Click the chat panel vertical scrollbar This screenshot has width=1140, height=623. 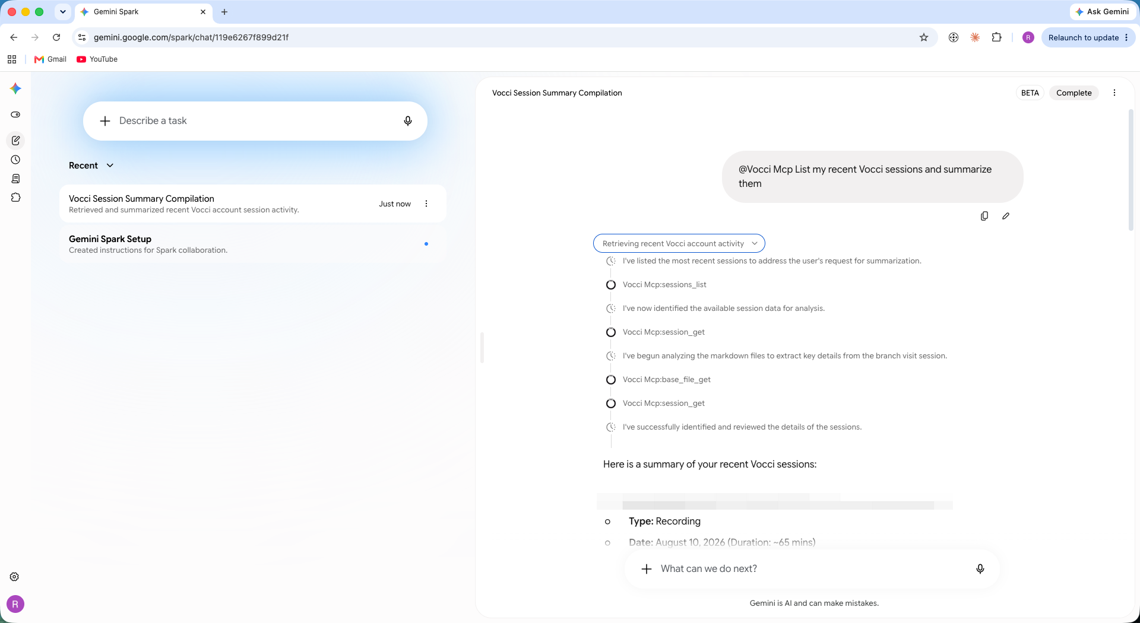coord(1130,170)
